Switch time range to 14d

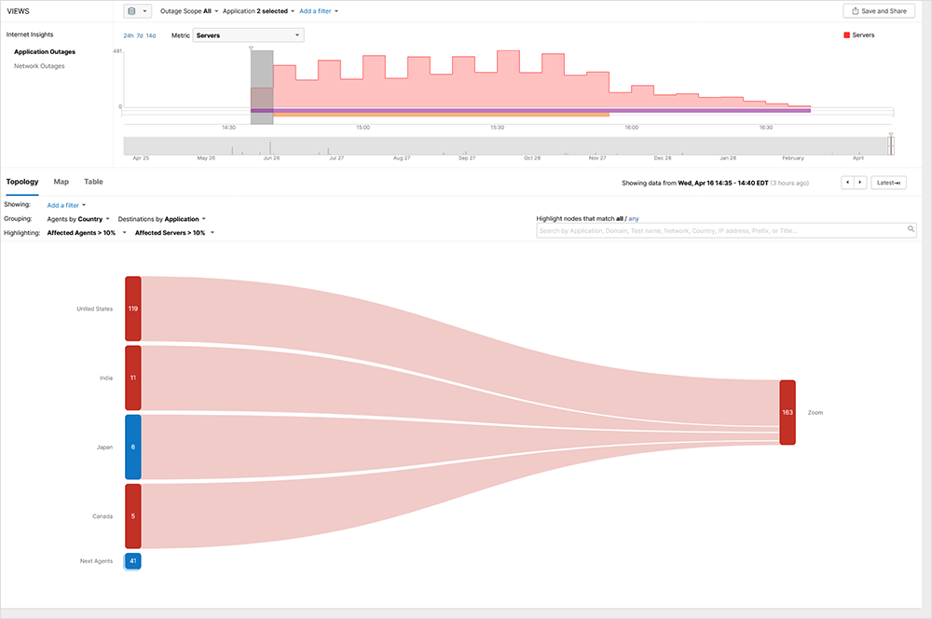[151, 35]
